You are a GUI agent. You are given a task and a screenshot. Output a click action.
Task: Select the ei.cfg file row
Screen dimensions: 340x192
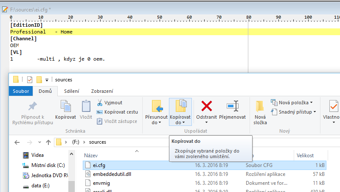[x=205, y=165]
